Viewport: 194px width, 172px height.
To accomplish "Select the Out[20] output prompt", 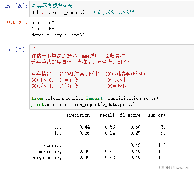I will 17,22.
